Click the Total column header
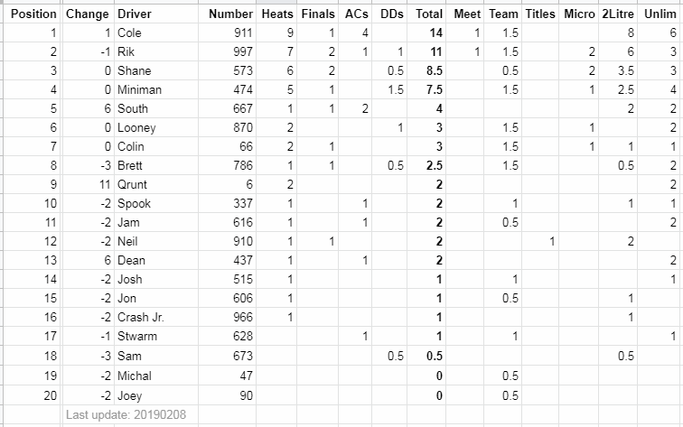683x427 pixels. (x=429, y=14)
